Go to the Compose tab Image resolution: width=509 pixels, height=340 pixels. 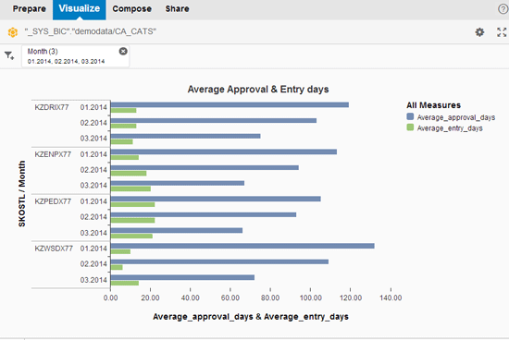pyautogui.click(x=131, y=8)
